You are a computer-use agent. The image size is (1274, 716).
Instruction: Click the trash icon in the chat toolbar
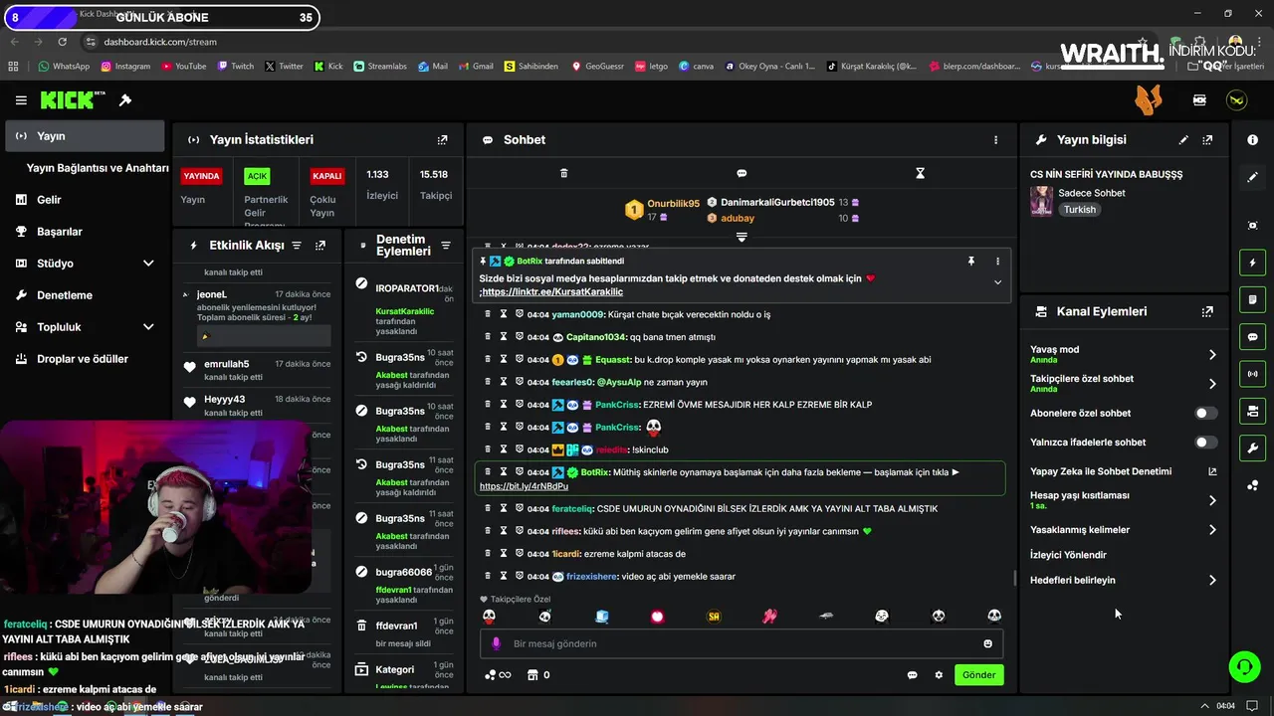(563, 173)
